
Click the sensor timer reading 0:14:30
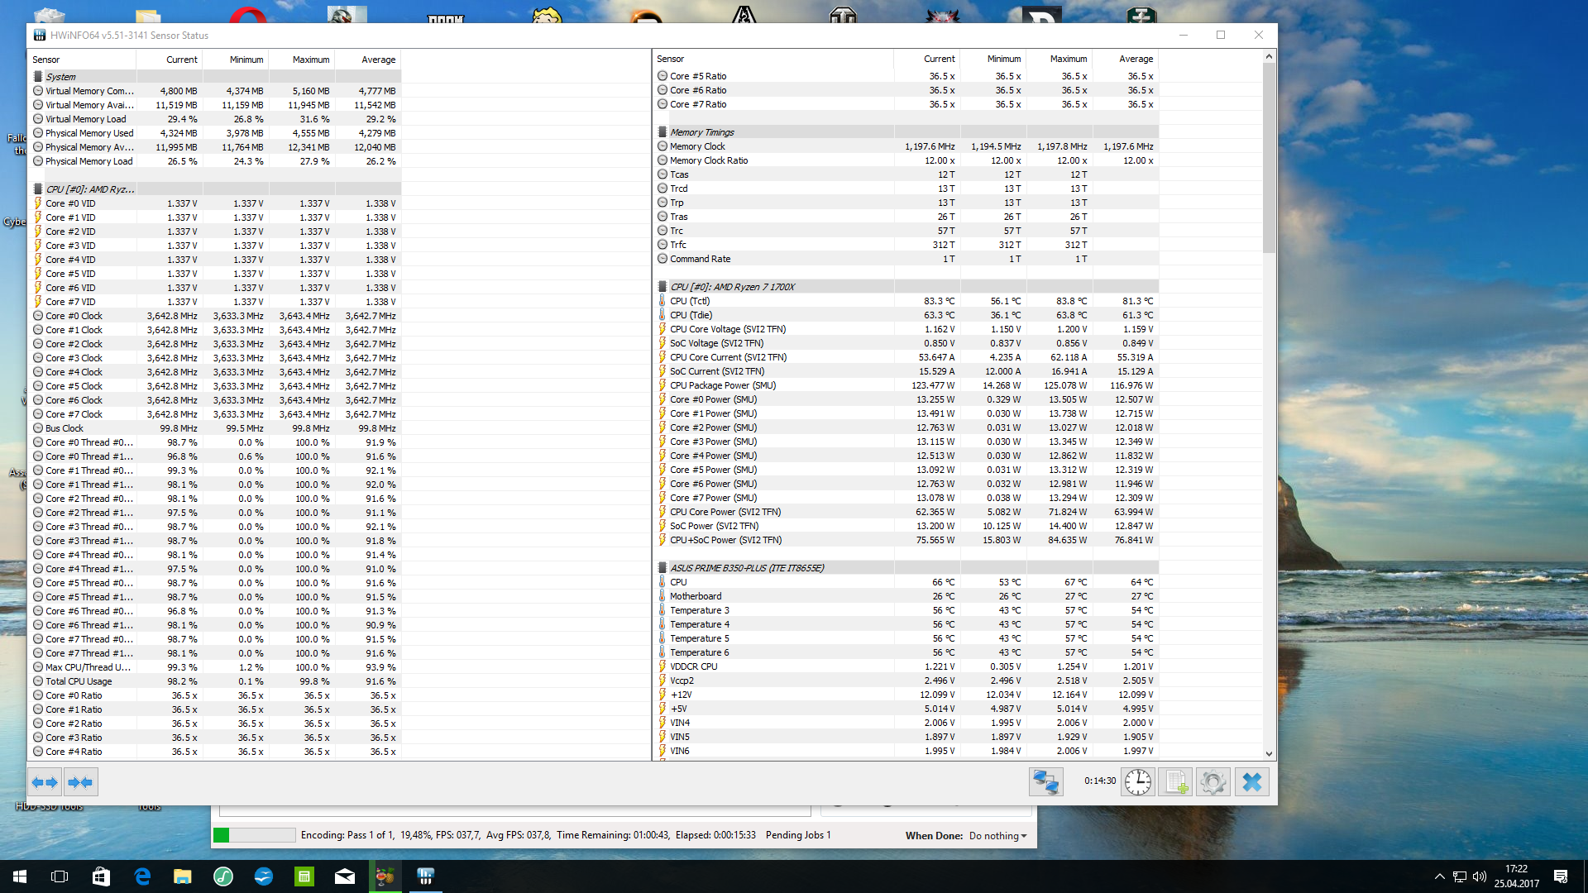pos(1100,781)
